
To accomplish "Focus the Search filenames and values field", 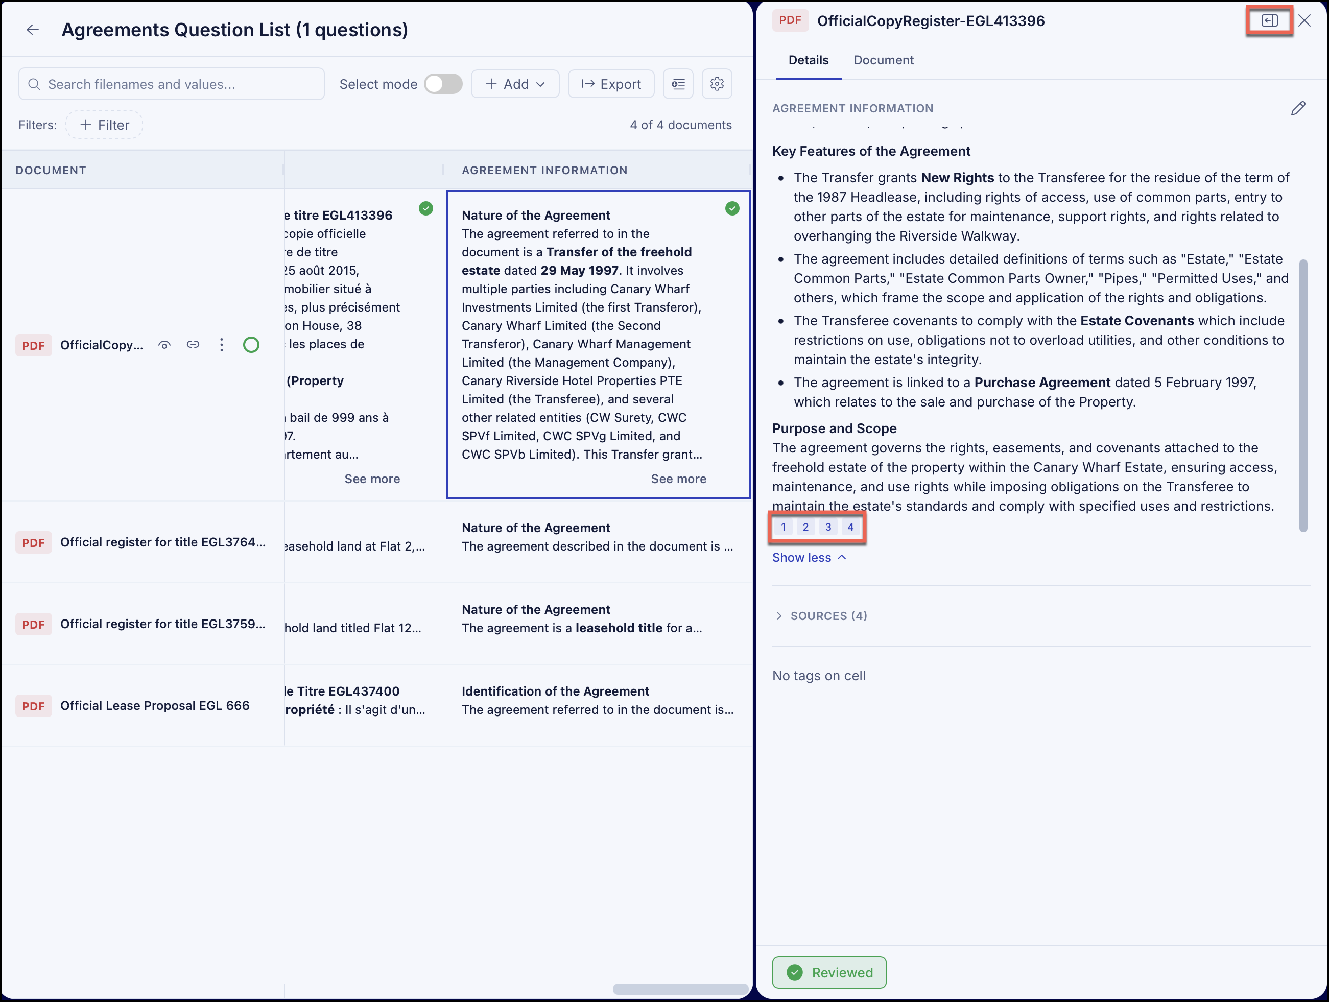I will 171,84.
